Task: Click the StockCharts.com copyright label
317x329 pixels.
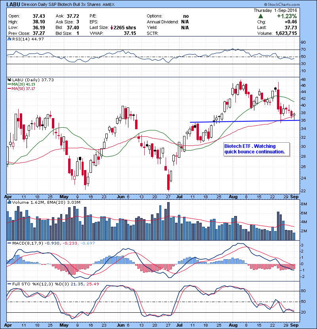Action: (282, 4)
